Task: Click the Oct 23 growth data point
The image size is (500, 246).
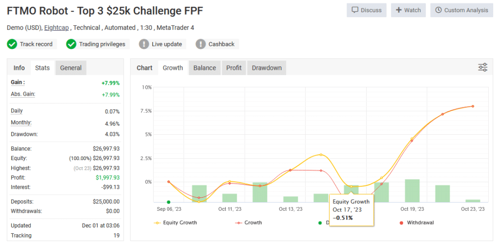Action: tap(473, 106)
